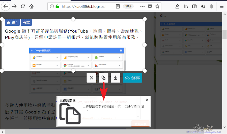
Task: Expand the Chrome row chevron
Action: (88, 65)
